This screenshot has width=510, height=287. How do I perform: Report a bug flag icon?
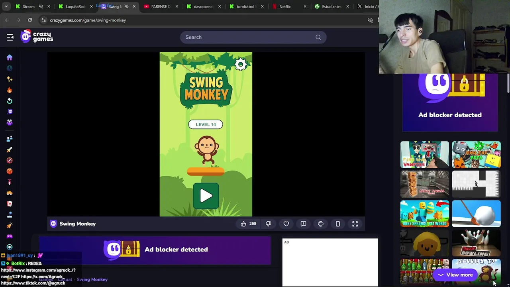pyautogui.click(x=303, y=224)
